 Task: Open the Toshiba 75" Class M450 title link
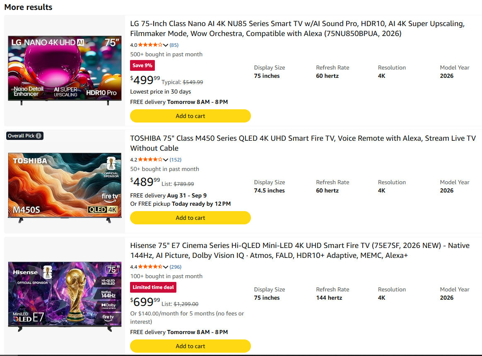coord(303,143)
